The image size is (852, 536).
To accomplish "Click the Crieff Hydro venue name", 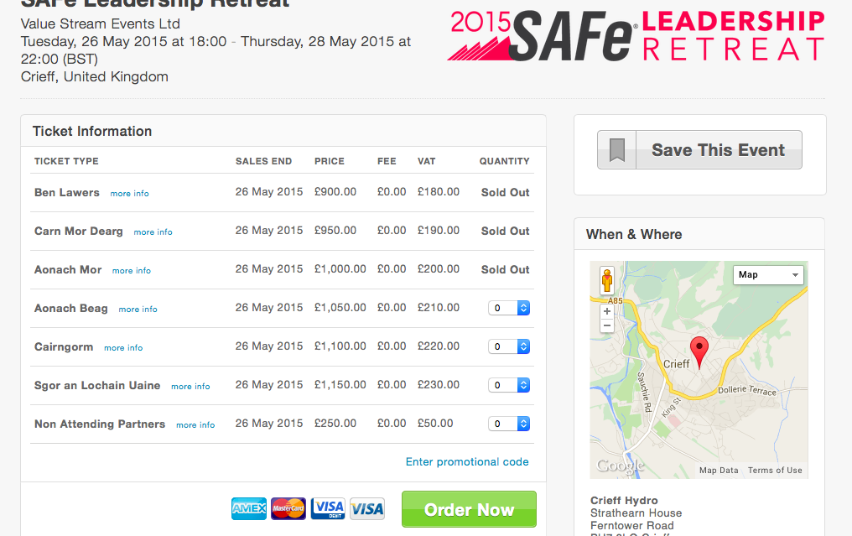I will 625,501.
